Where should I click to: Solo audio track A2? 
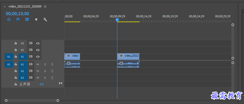click(x=45, y=71)
